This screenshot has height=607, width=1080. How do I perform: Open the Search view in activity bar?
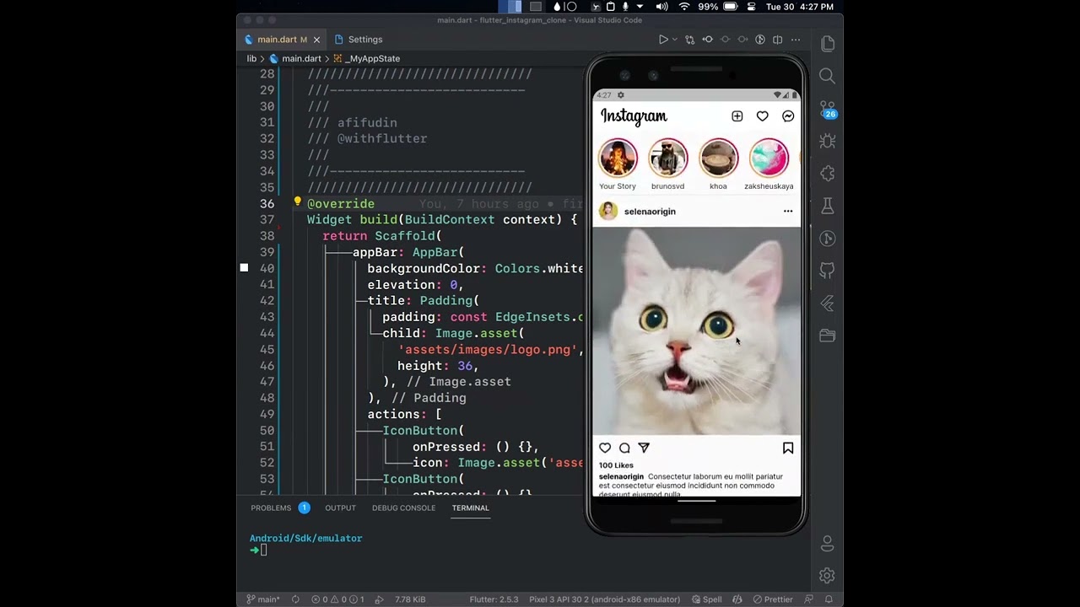827,76
